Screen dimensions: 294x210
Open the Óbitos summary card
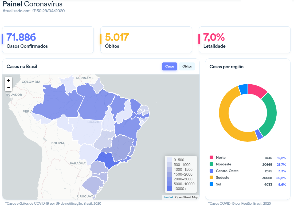click(146, 40)
